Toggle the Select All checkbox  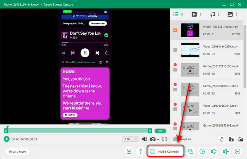(x=175, y=139)
